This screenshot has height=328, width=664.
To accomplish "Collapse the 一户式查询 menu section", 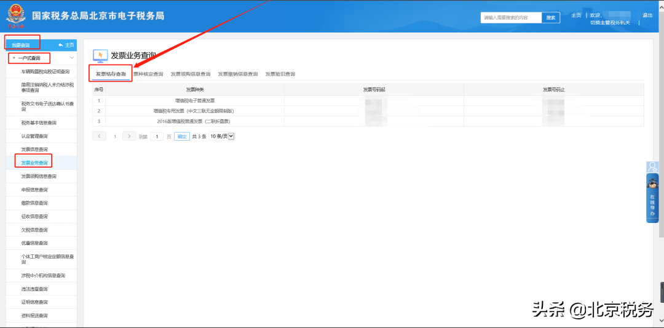I will [71, 58].
